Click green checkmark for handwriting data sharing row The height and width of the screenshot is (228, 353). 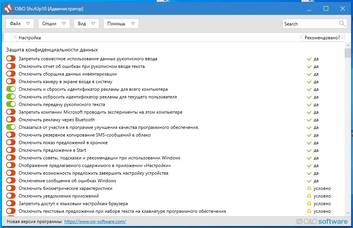[x=309, y=59]
